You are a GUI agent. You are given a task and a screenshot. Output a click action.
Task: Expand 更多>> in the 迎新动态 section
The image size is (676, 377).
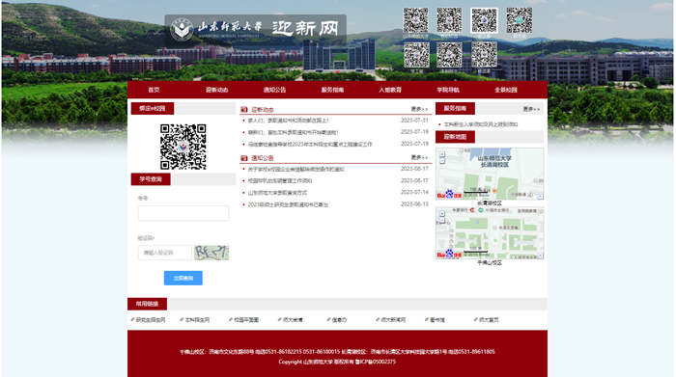[x=419, y=109]
